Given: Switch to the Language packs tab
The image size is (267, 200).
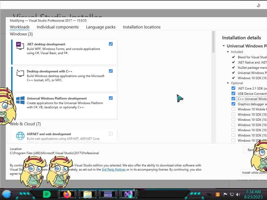Looking at the screenshot, I should (101, 27).
